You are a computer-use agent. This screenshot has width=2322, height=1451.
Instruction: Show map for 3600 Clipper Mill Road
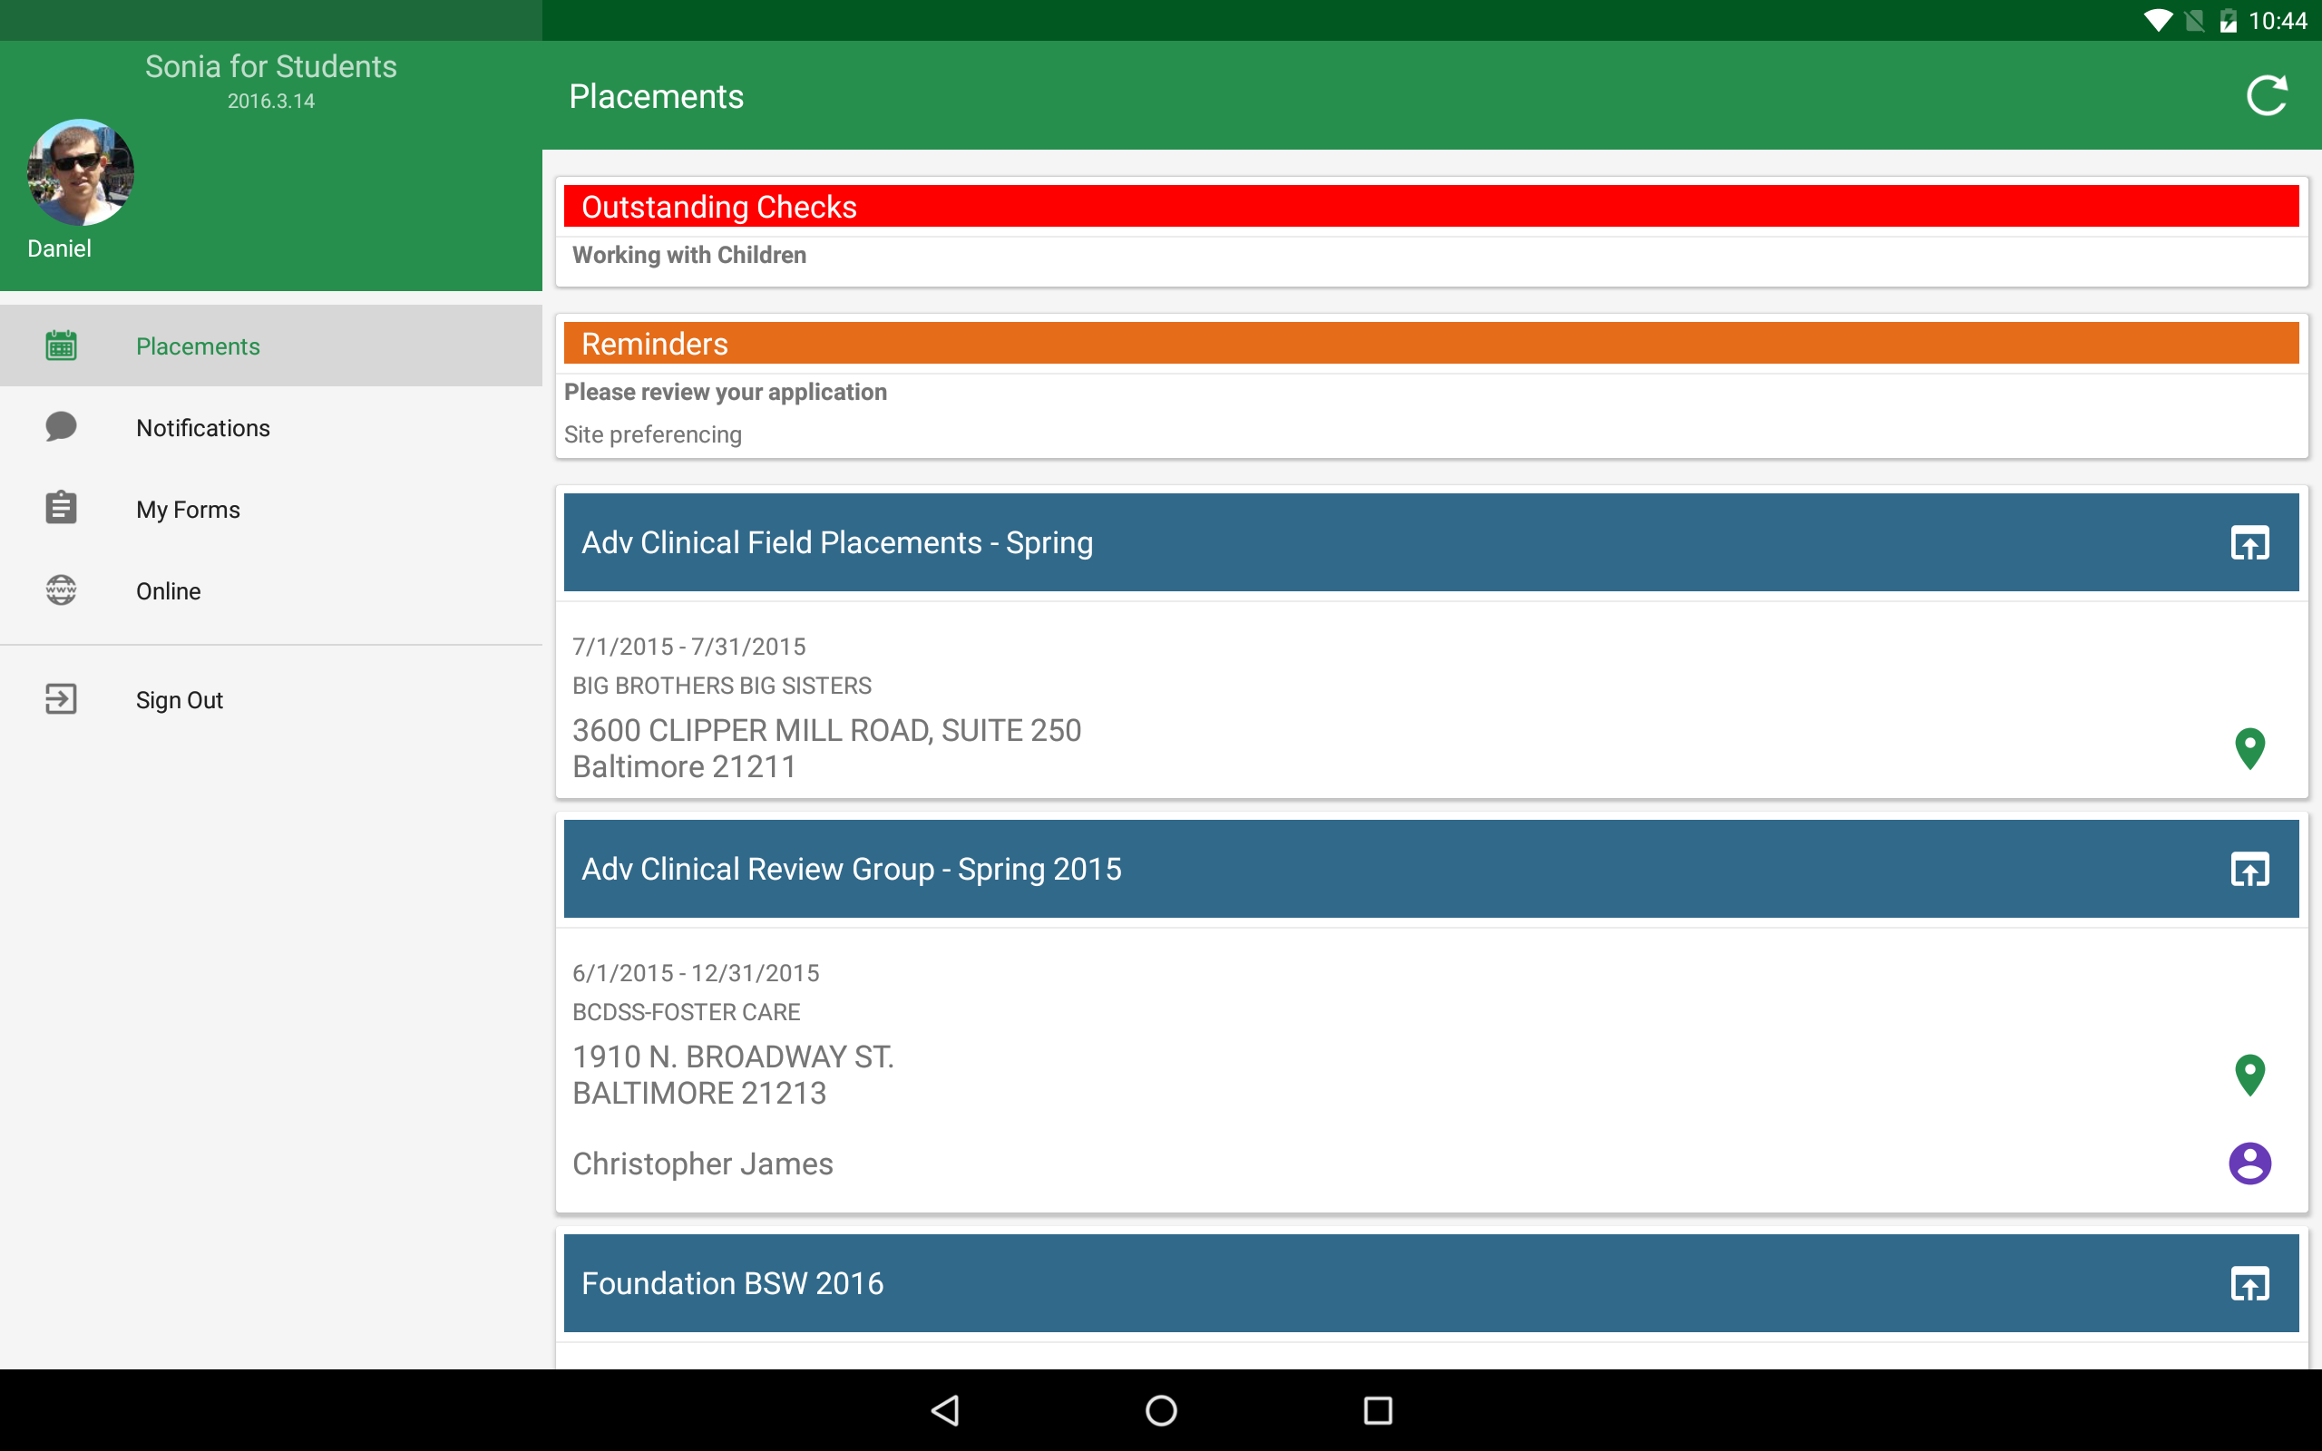pyautogui.click(x=2249, y=748)
